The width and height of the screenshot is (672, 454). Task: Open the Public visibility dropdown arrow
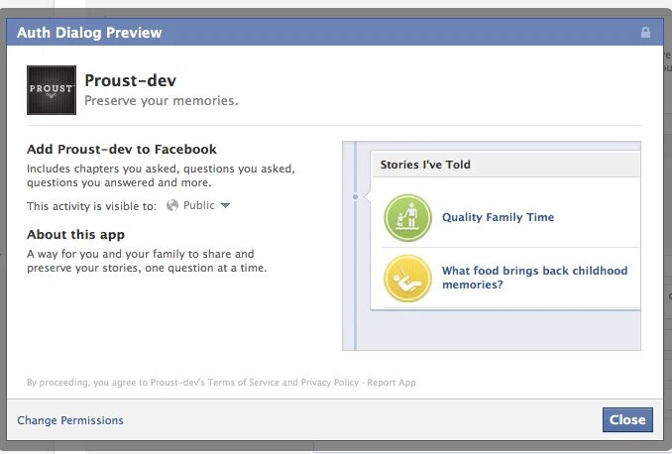click(225, 205)
